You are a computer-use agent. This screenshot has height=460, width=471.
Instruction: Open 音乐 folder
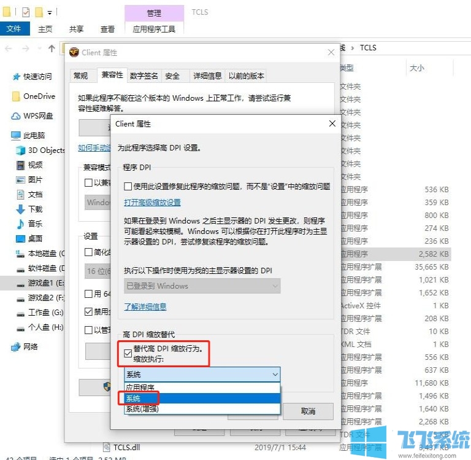tap(29, 224)
